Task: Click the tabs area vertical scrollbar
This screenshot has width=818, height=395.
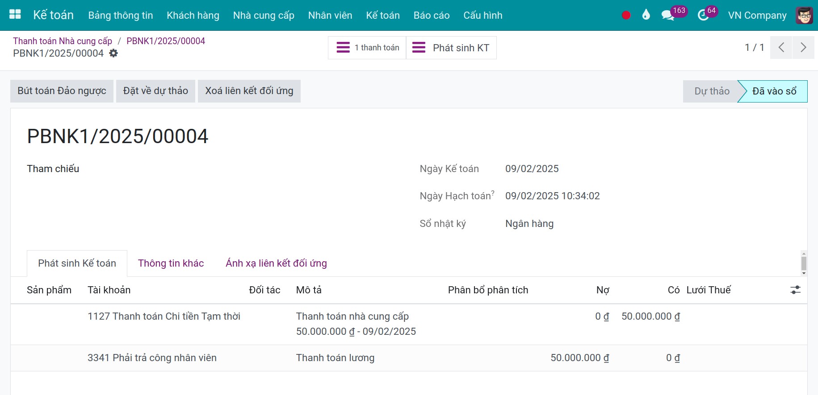Action: coord(804,263)
